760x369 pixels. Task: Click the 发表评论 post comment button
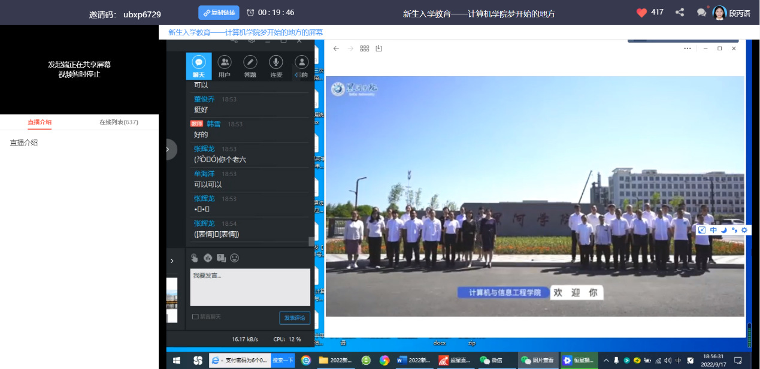click(x=294, y=317)
